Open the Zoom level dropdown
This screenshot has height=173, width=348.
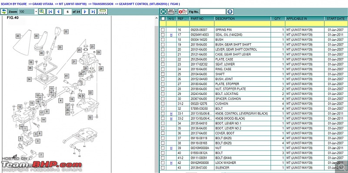tap(36, 12)
